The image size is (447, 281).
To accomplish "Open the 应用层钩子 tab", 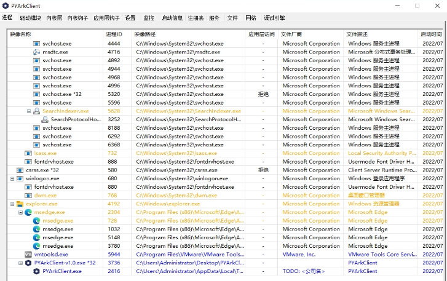I will [106, 18].
